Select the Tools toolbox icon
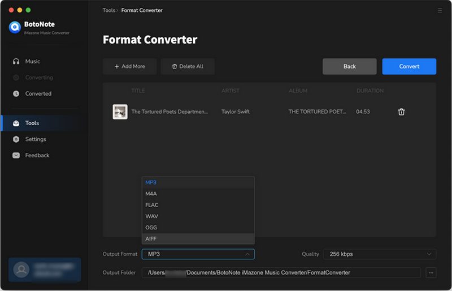 pyautogui.click(x=16, y=123)
